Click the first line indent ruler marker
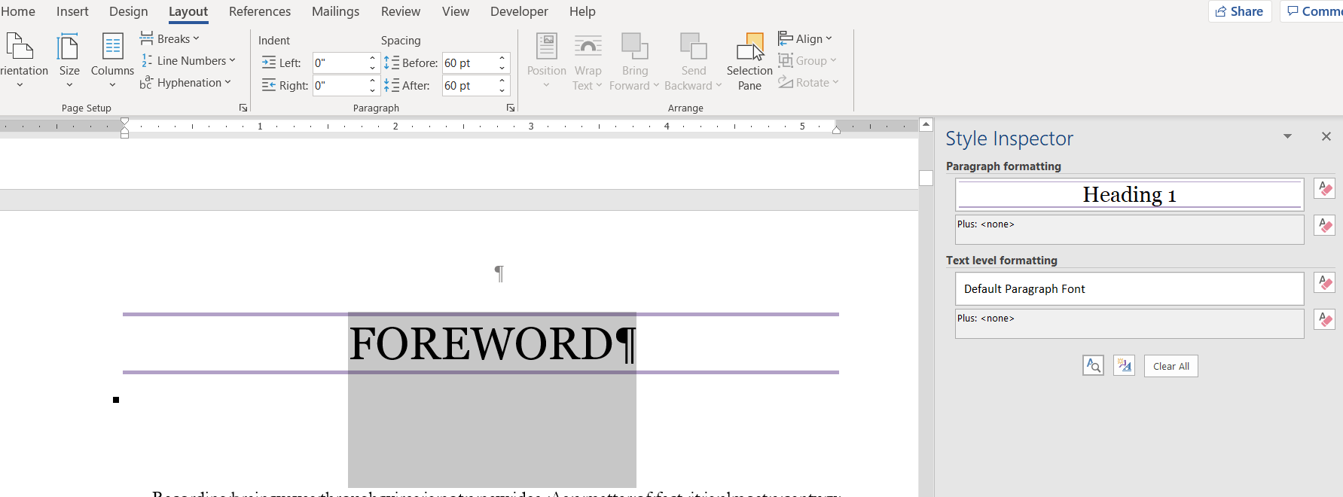The image size is (1343, 497). (124, 121)
